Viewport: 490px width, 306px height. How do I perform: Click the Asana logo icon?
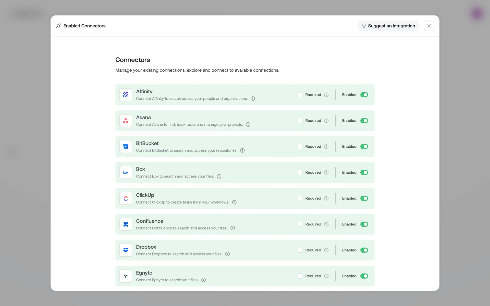tap(126, 121)
